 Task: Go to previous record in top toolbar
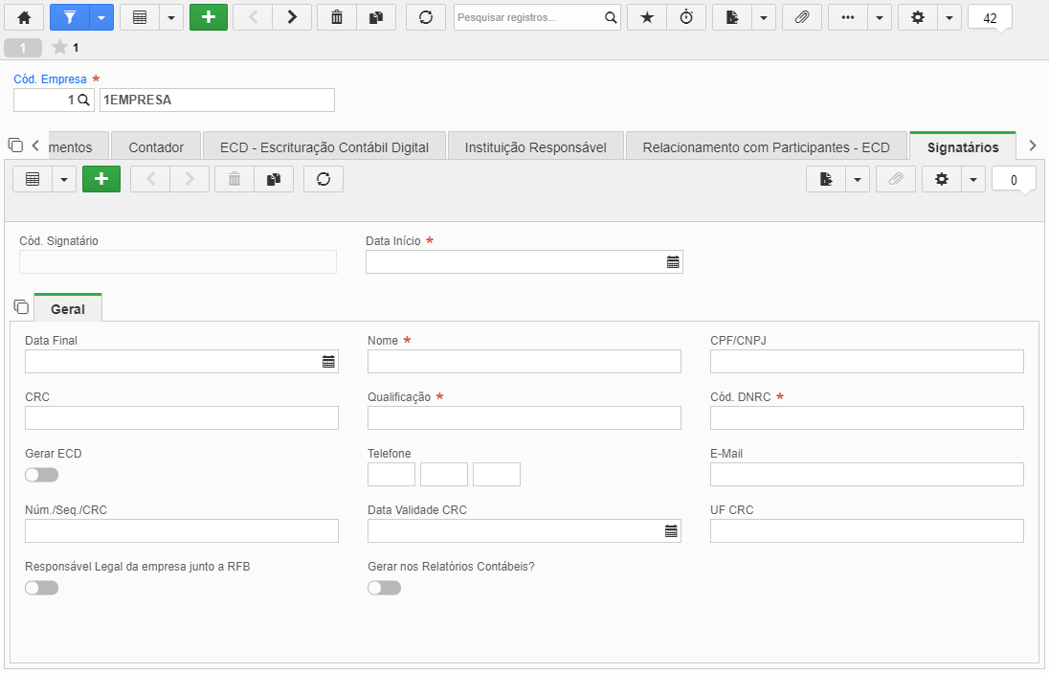[x=253, y=17]
